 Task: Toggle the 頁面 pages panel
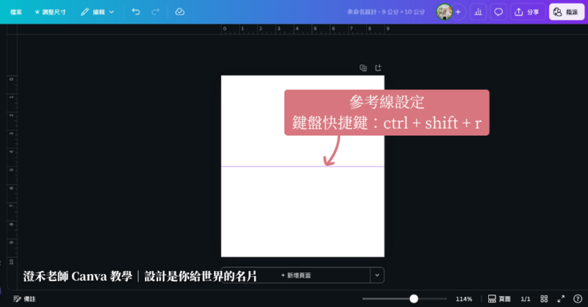[500, 299]
